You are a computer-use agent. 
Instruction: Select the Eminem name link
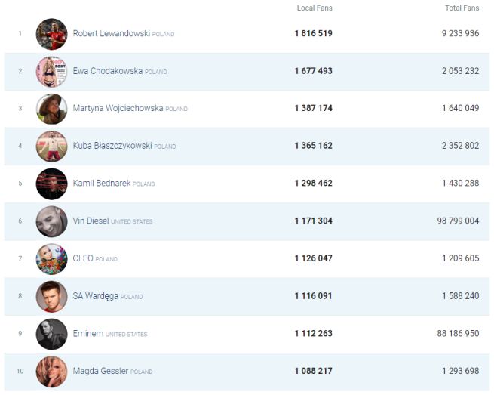[88, 334]
